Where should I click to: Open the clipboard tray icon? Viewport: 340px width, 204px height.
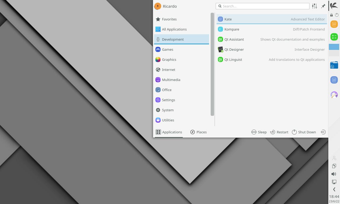click(x=334, y=166)
